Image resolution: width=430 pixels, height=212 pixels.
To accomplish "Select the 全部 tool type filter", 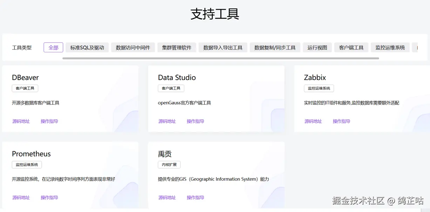I will click(x=53, y=47).
